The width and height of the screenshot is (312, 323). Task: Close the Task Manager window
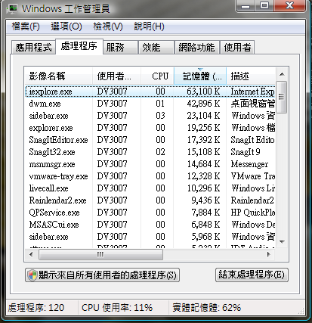[289, 5]
